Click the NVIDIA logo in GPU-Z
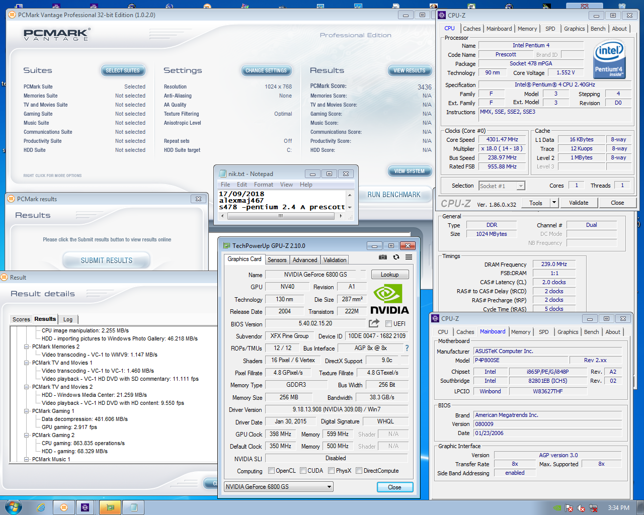The image size is (644, 515). [x=389, y=299]
